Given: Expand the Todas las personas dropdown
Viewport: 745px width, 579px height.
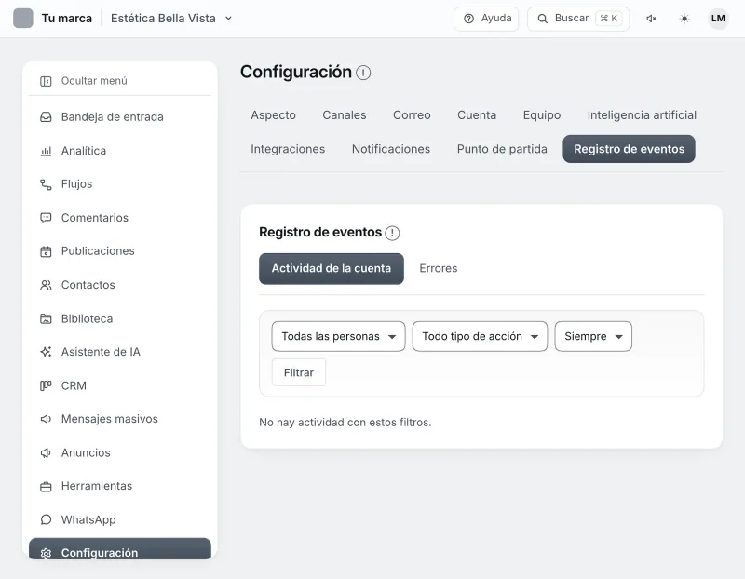Looking at the screenshot, I should coord(338,336).
